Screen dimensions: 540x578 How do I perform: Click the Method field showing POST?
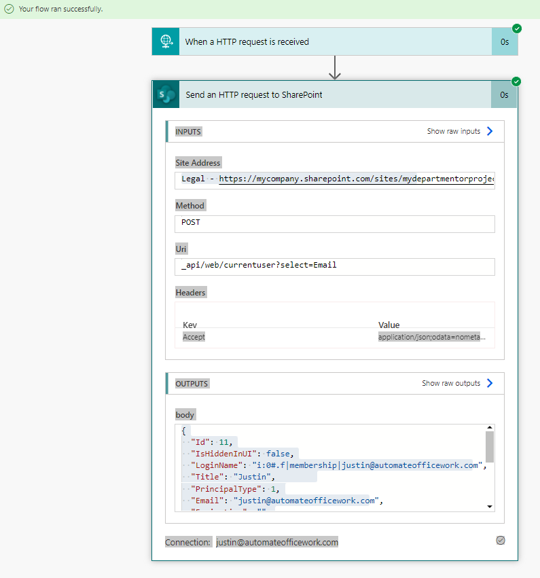(x=334, y=222)
